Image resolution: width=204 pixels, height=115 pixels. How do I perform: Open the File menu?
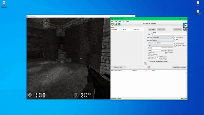click(112, 21)
